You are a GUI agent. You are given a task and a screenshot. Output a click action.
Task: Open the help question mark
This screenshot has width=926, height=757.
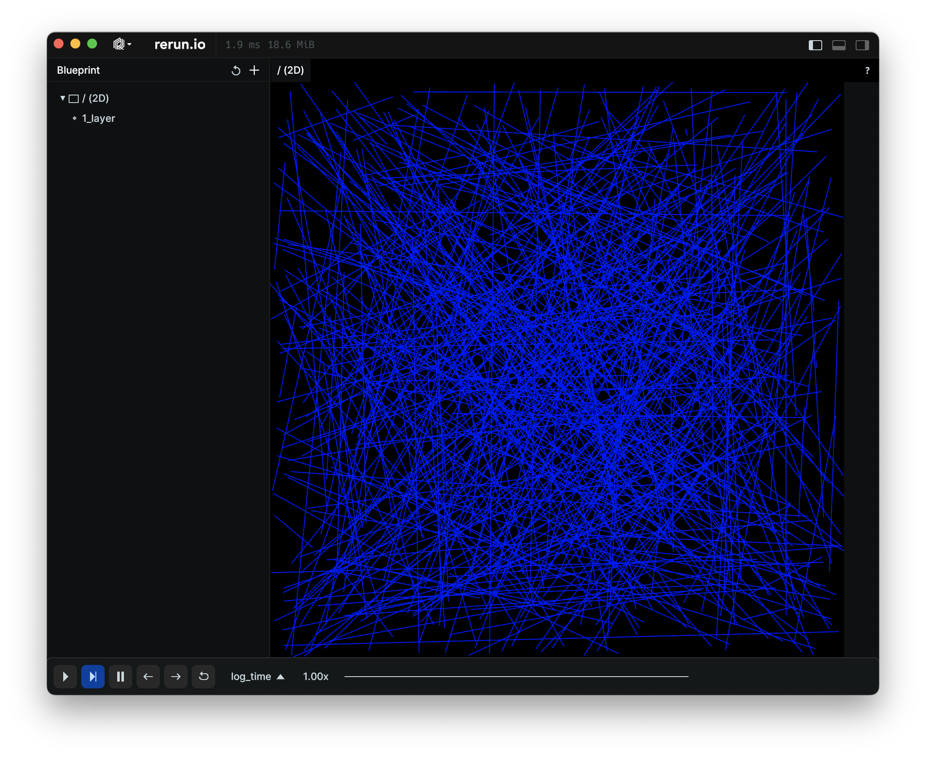pos(867,71)
